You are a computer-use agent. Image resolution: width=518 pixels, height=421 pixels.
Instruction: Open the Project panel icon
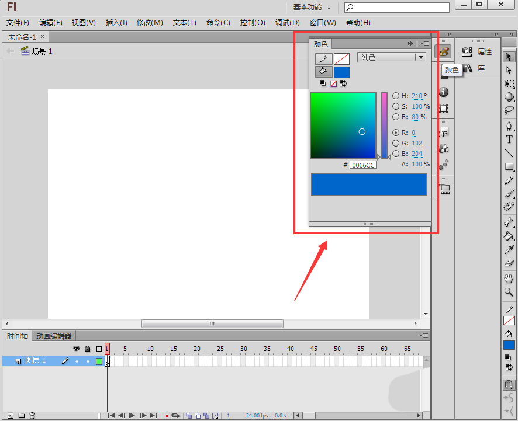(445, 189)
